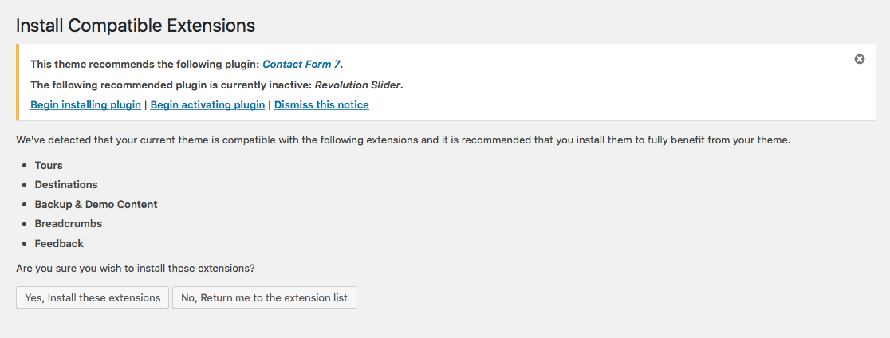Click the yellow left border of the notice

coord(18,82)
